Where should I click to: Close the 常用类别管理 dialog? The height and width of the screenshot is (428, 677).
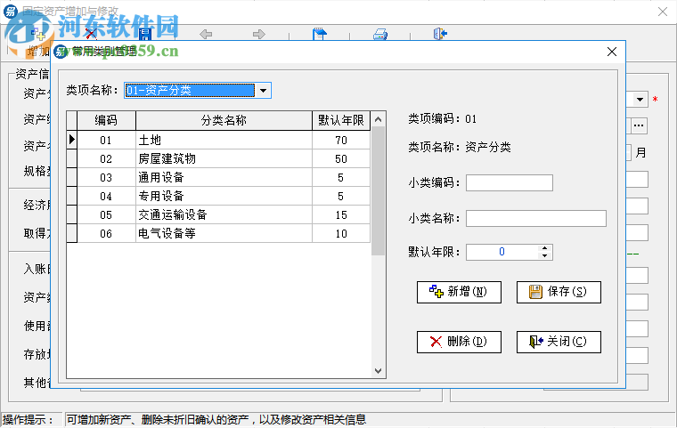[x=612, y=52]
